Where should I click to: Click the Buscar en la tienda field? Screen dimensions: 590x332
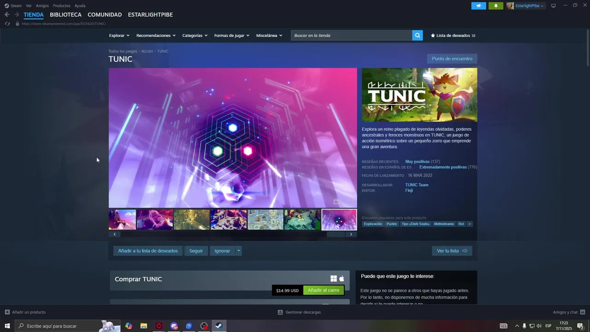tap(352, 36)
